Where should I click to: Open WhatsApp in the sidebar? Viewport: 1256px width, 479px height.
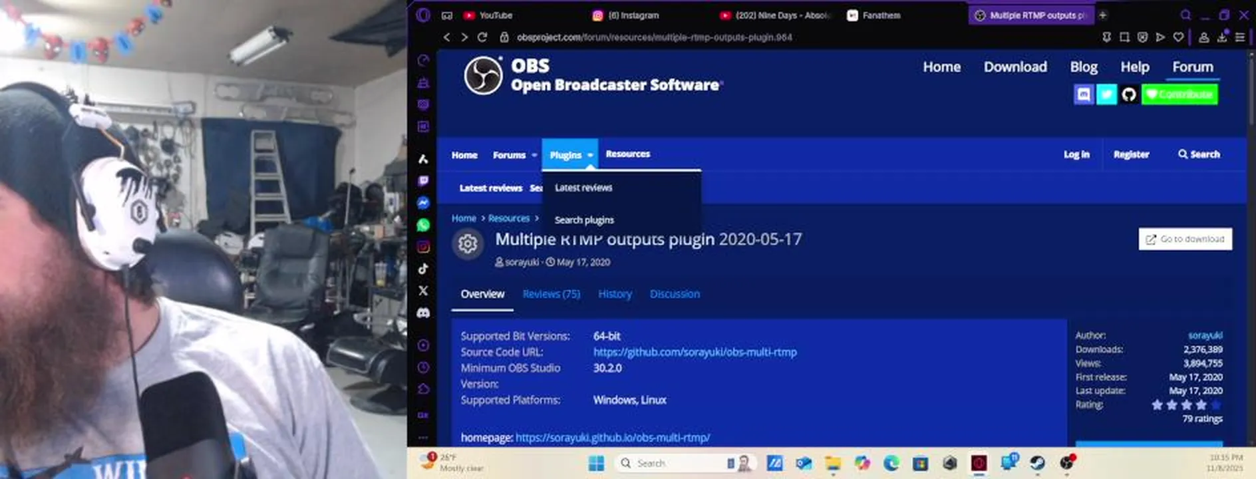423,225
